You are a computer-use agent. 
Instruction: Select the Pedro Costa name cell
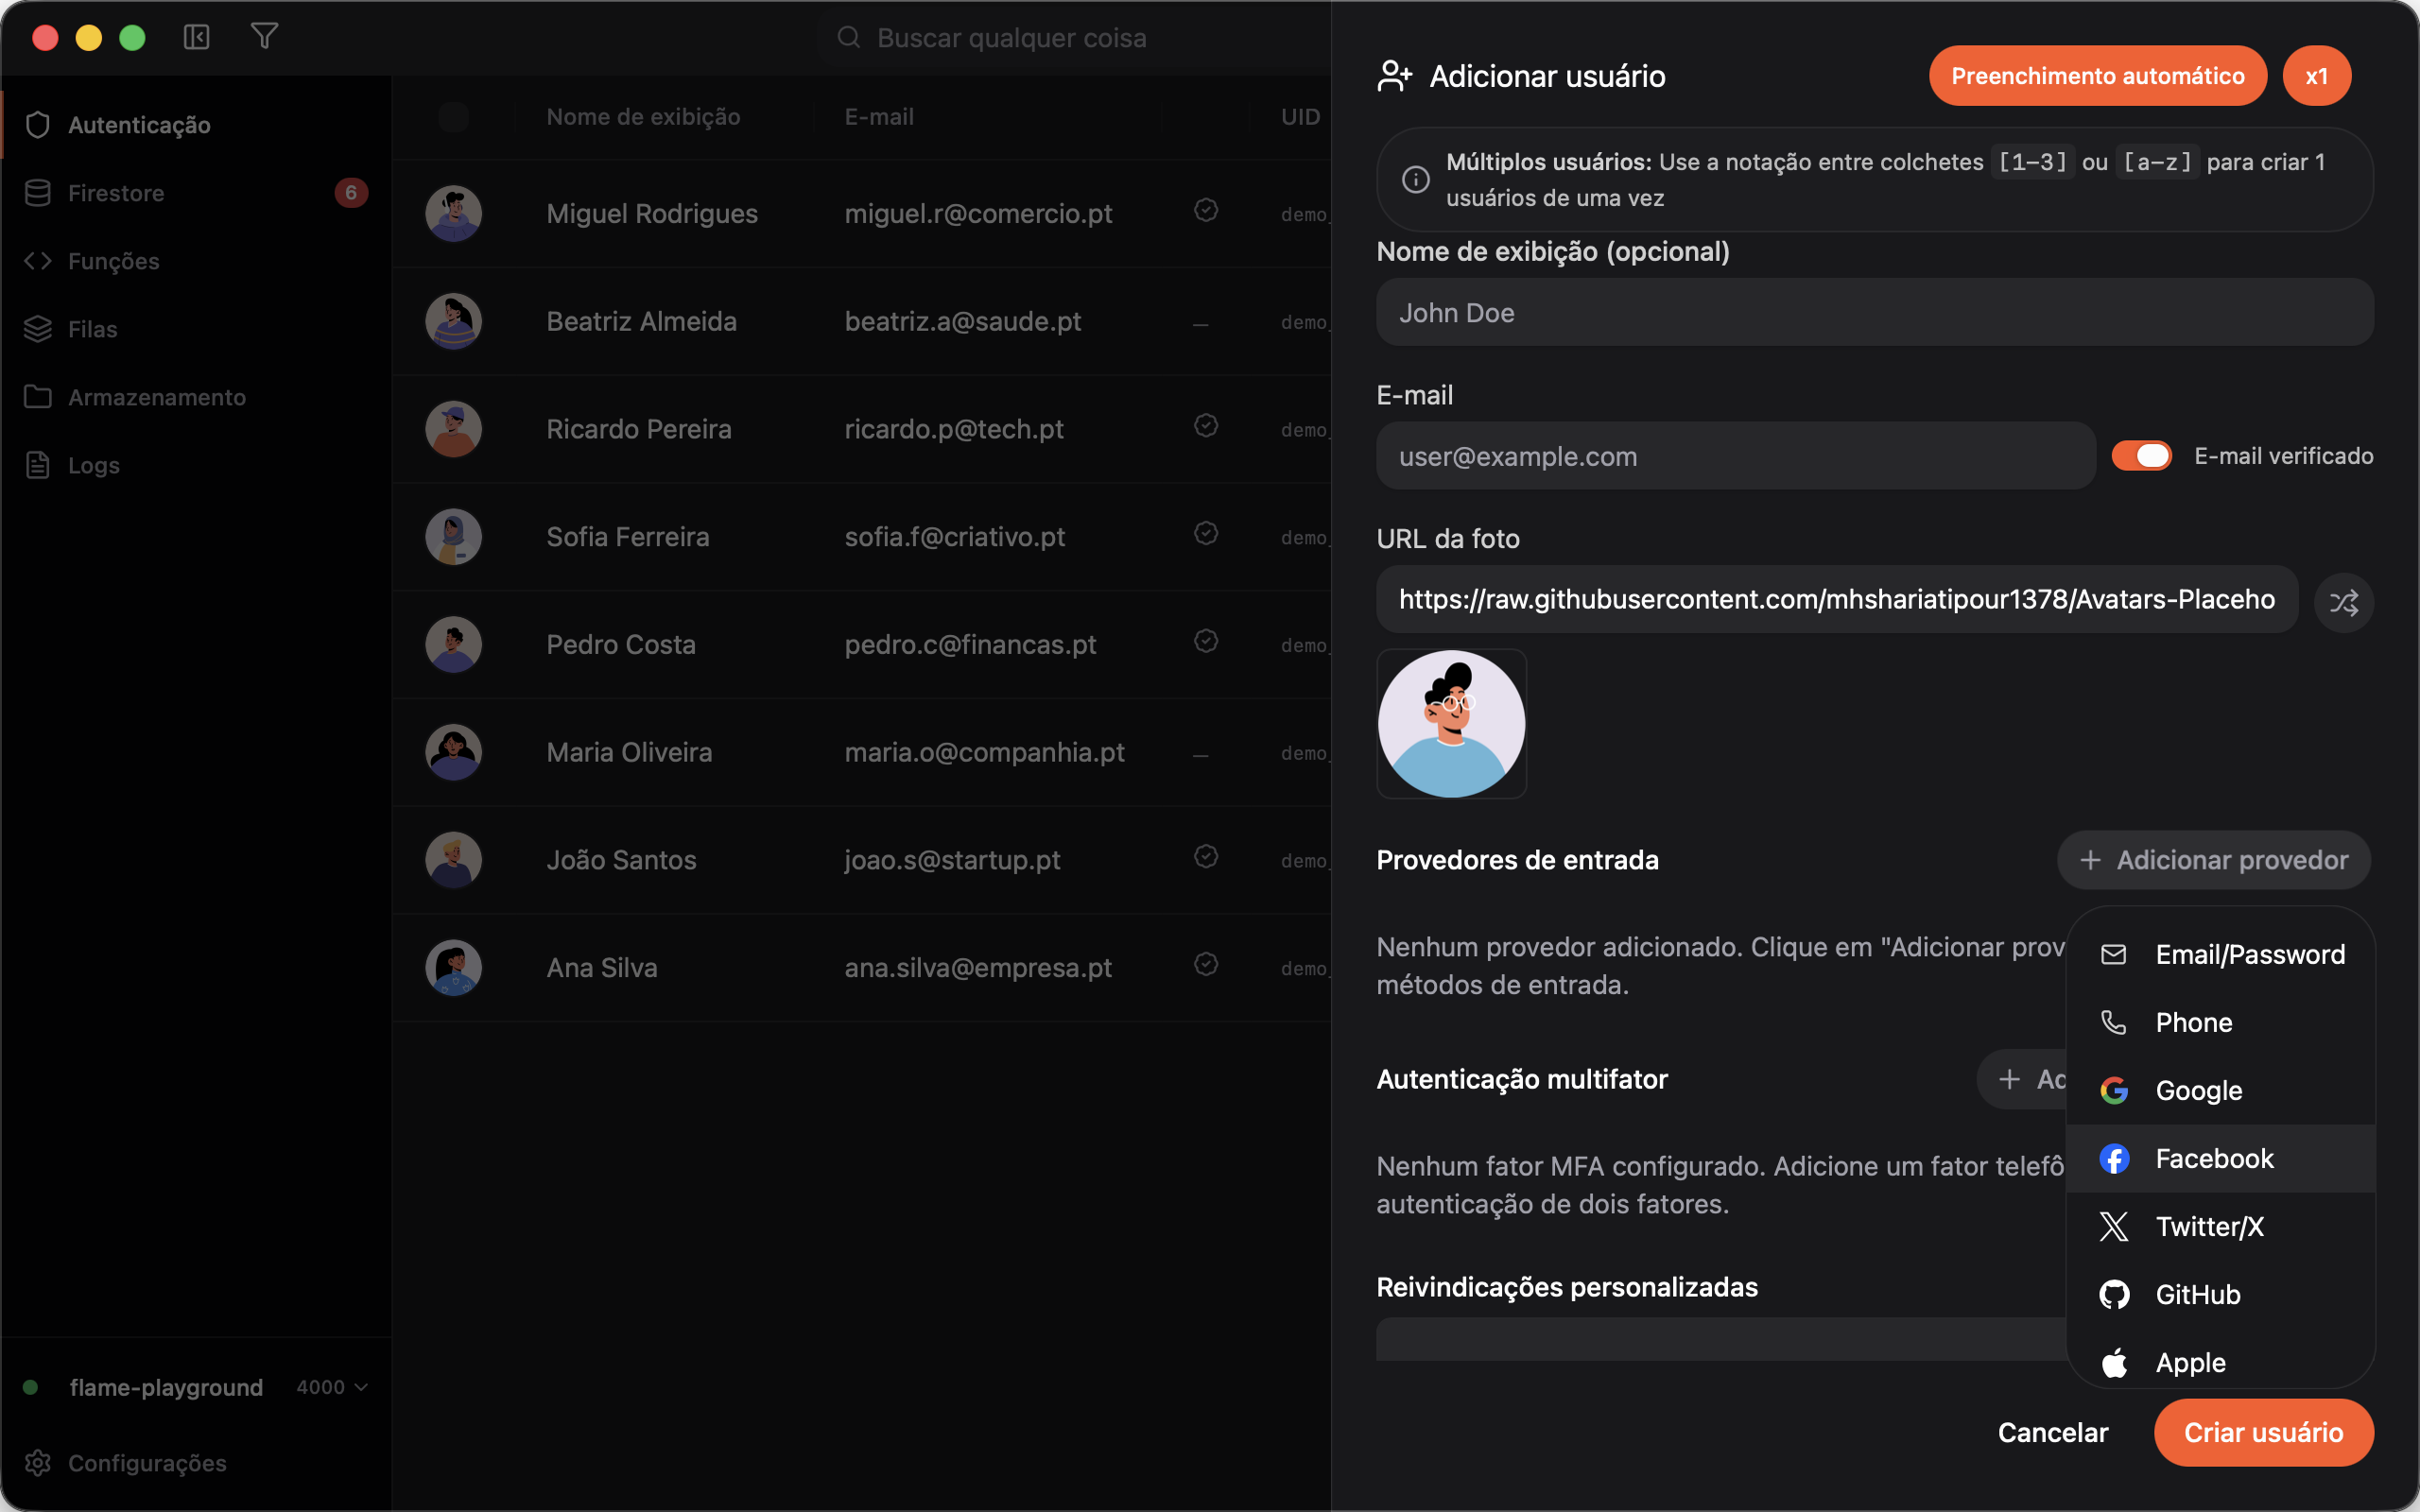click(x=621, y=645)
